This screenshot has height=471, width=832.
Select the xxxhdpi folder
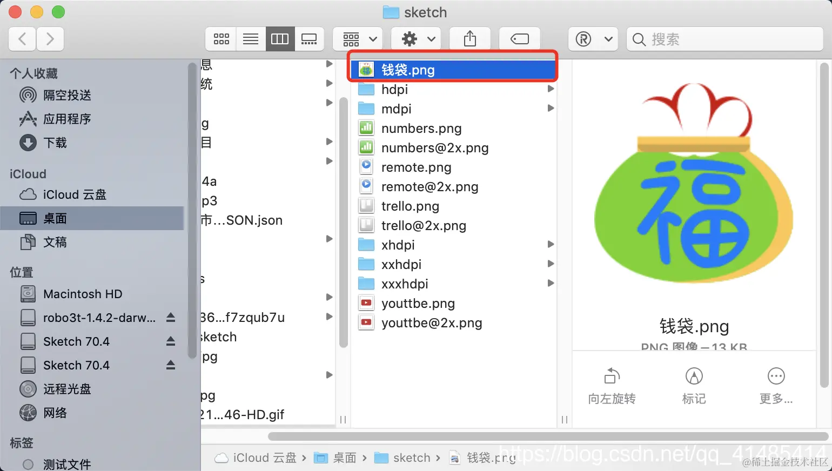pyautogui.click(x=453, y=284)
